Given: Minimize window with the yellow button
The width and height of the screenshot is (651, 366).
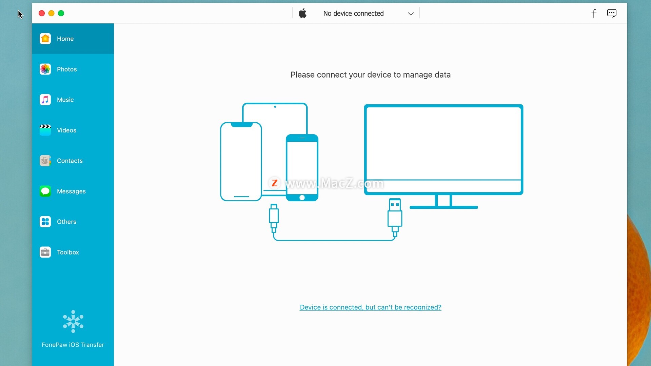Looking at the screenshot, I should click(x=52, y=13).
